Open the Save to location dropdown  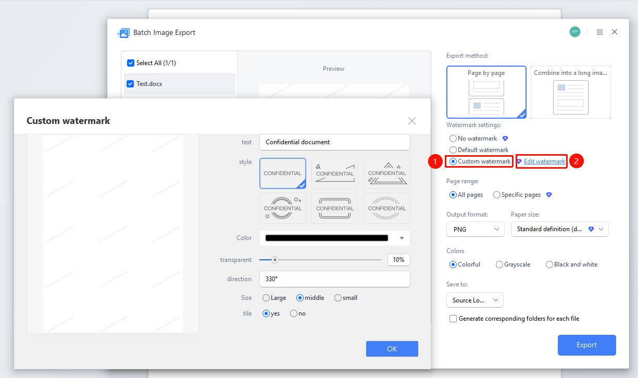tap(475, 300)
